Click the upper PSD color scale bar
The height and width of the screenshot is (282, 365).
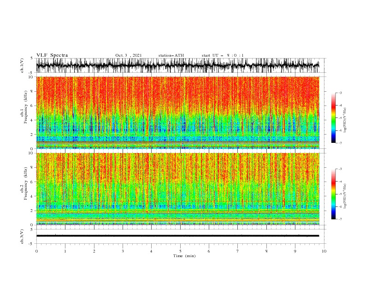333,118
